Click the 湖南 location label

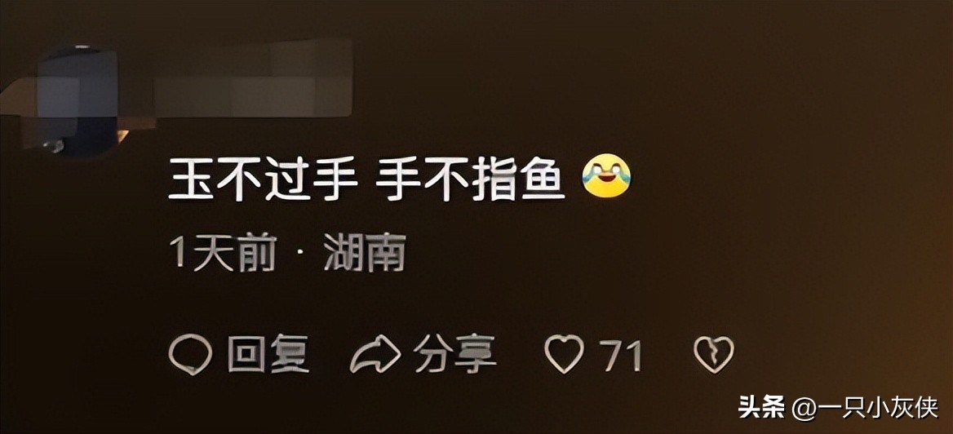coord(365,251)
